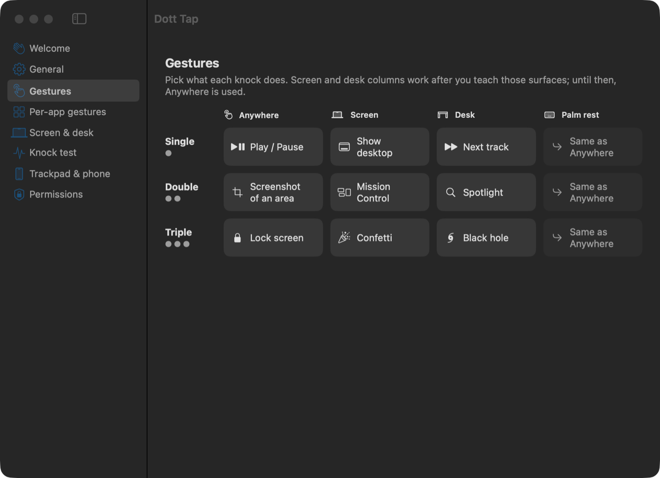Image resolution: width=660 pixels, height=478 pixels.
Task: Click the Permissions shield icon
Action: click(19, 195)
